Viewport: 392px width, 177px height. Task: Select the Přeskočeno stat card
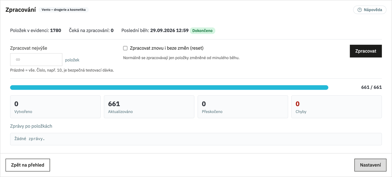point(243,107)
